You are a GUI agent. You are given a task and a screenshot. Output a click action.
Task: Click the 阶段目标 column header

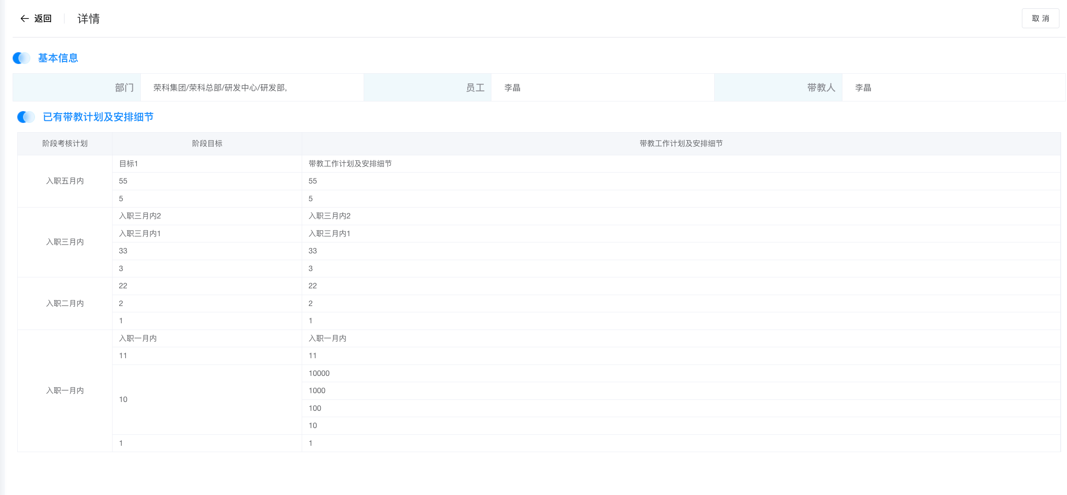(207, 144)
